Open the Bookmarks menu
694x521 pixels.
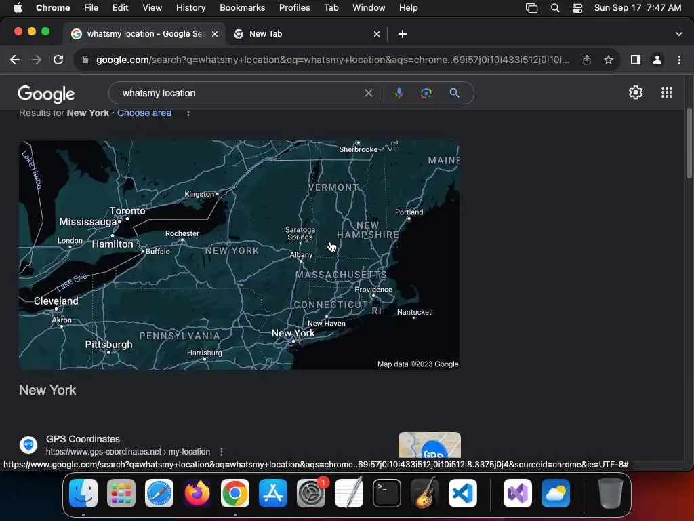click(x=243, y=7)
